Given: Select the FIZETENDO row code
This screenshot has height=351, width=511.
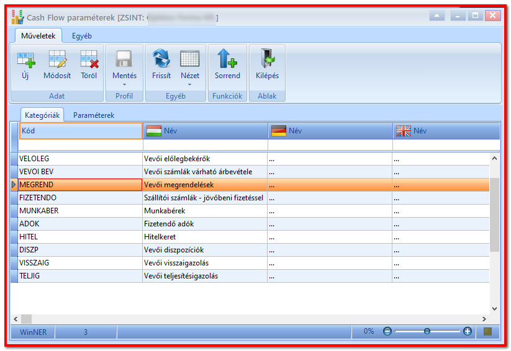Looking at the screenshot, I should coord(80,198).
